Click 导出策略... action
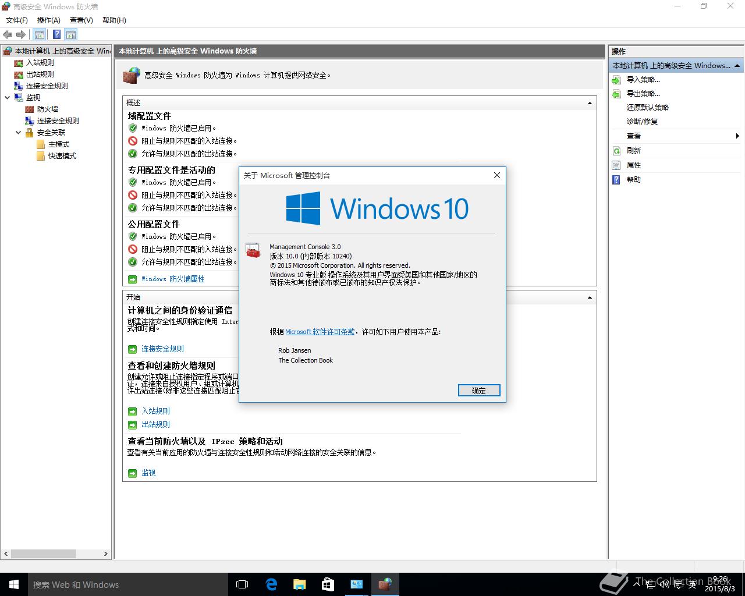This screenshot has height=596, width=745. 643,94
